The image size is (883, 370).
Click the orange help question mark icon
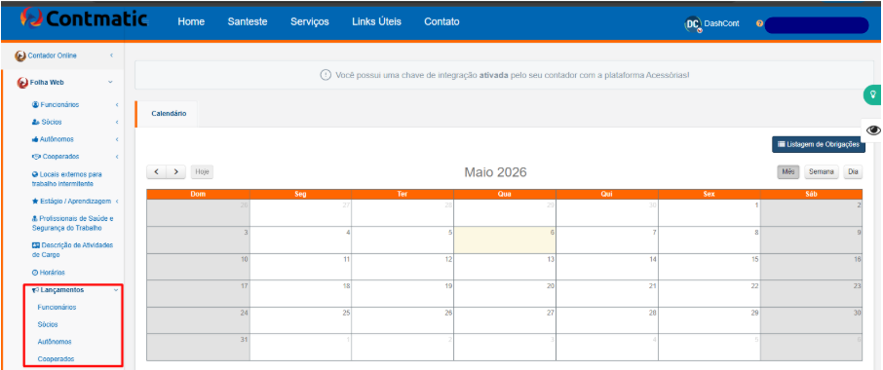759,23
